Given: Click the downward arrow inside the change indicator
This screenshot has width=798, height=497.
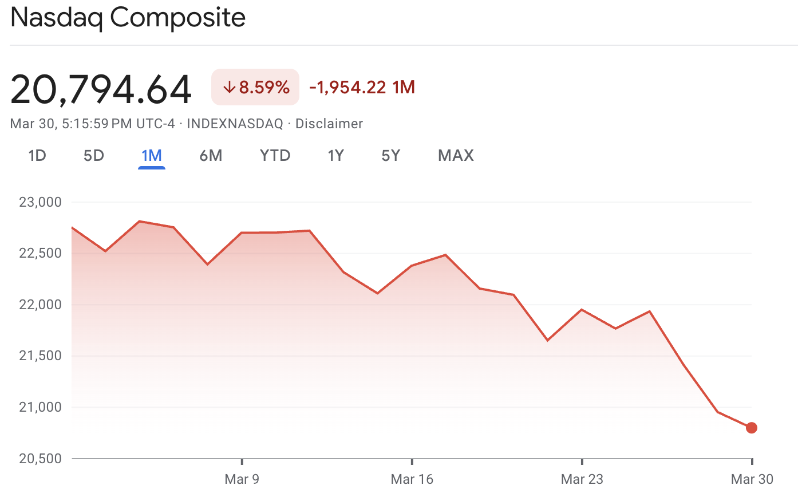Looking at the screenshot, I should coord(228,88).
